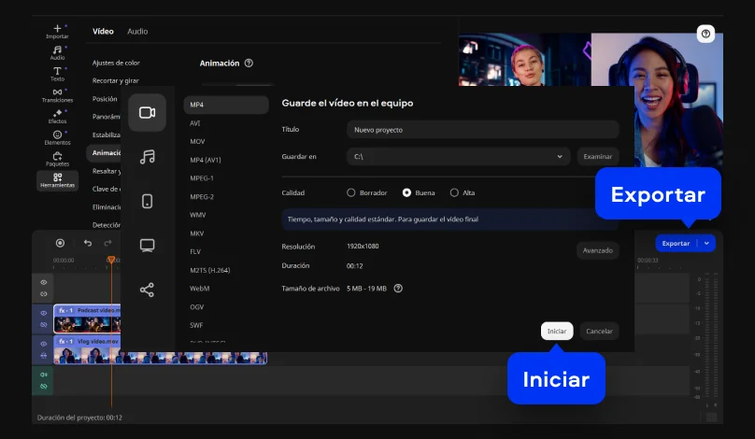Expand the Guardar en folder dropdown

coord(561,157)
